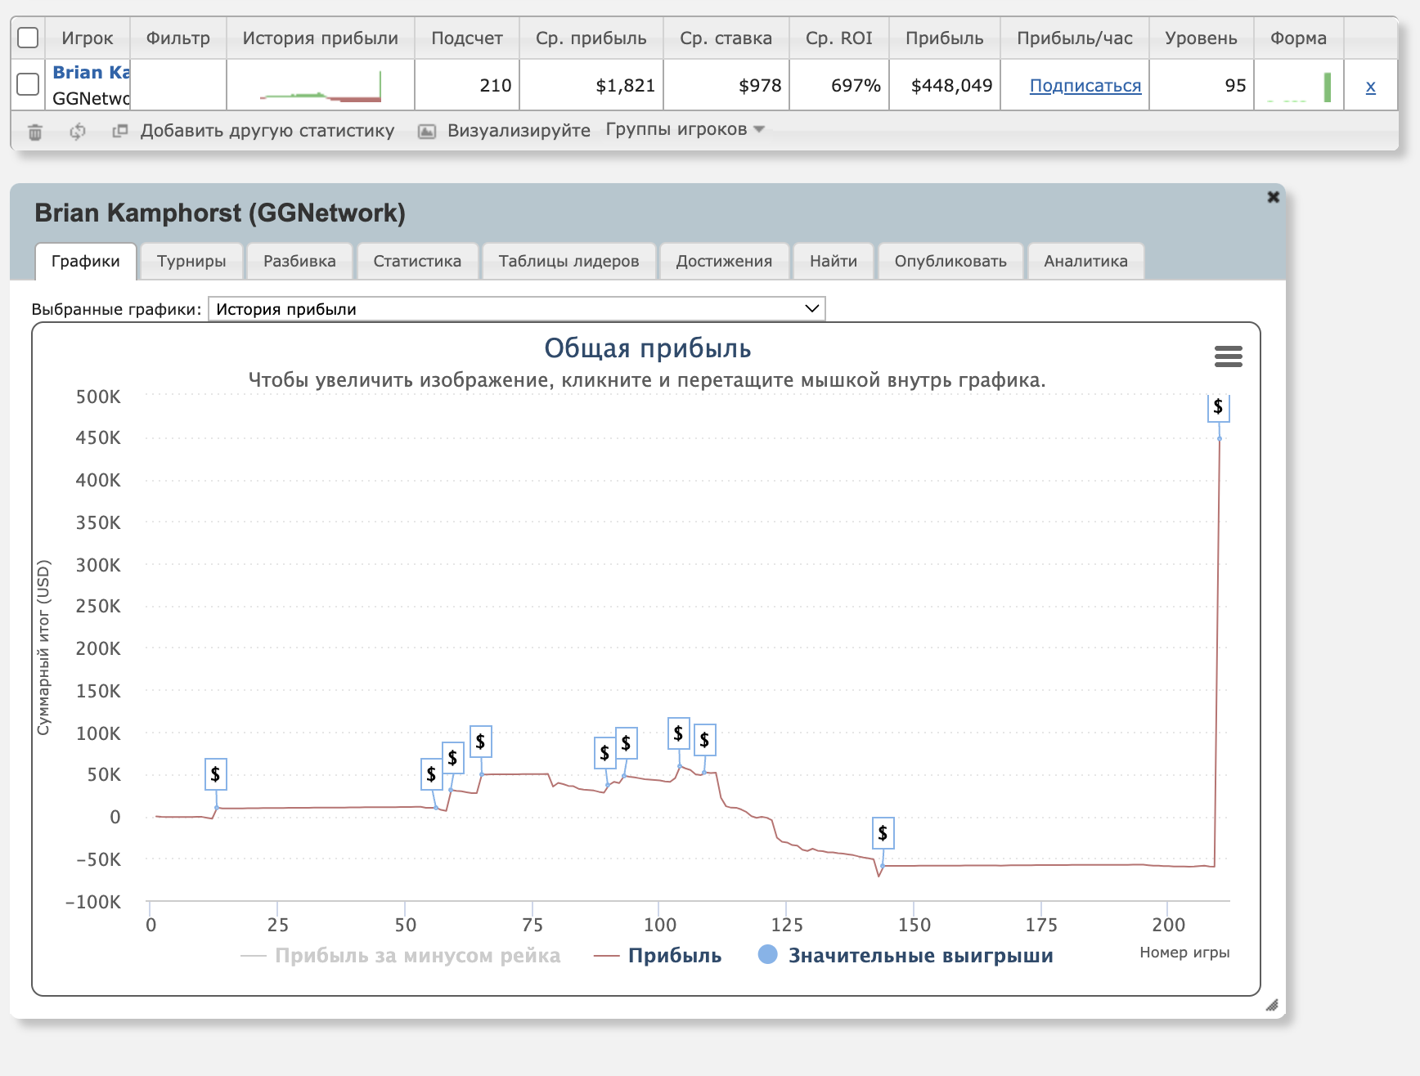Toggle Прибыль за минусом рейка legend item
The image size is (1420, 1076).
click(x=401, y=956)
